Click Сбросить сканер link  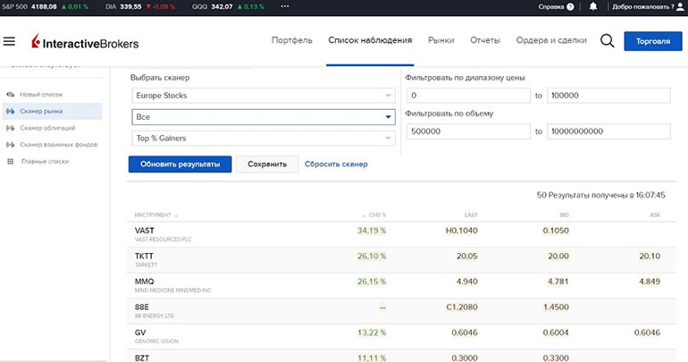click(x=336, y=164)
